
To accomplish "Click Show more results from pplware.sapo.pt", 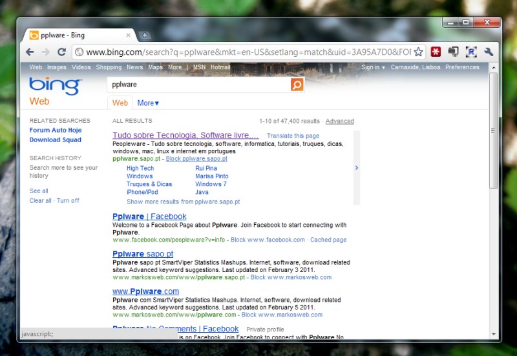I will [x=184, y=202].
